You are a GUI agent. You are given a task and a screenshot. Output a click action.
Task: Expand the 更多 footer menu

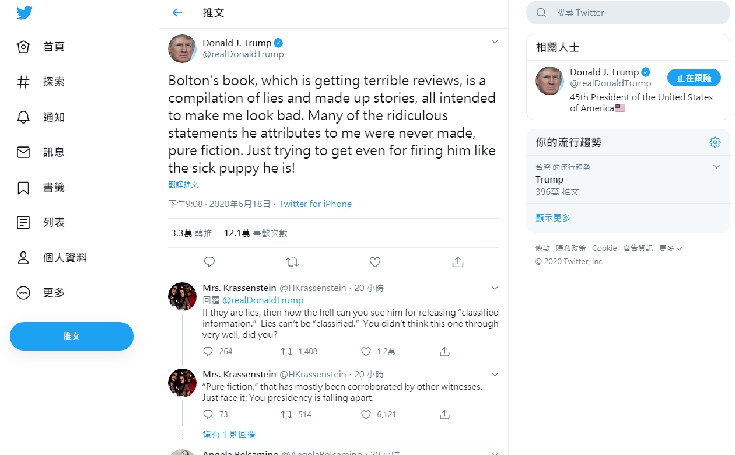[x=670, y=249]
